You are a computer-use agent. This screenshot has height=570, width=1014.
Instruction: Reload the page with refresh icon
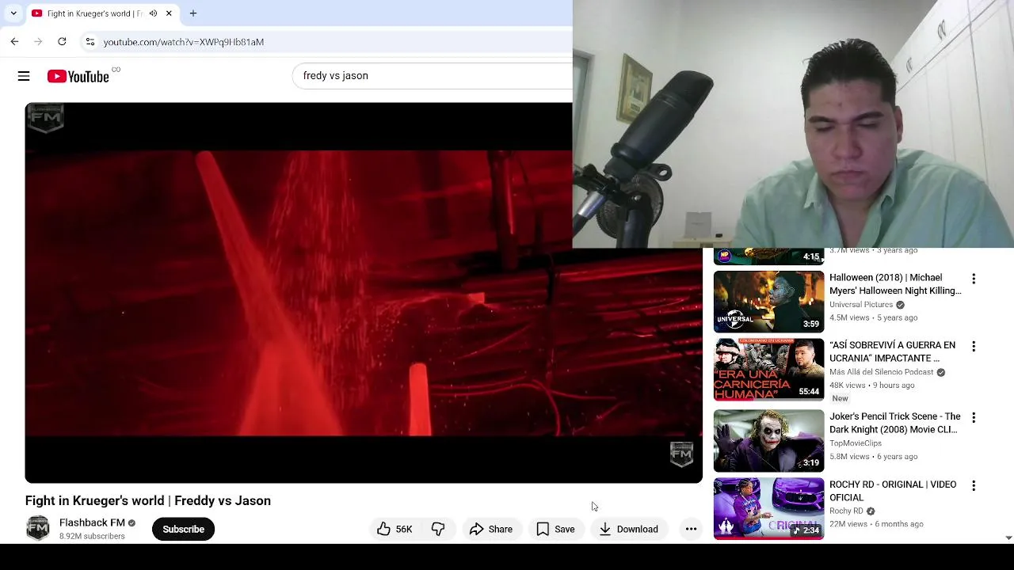point(62,41)
